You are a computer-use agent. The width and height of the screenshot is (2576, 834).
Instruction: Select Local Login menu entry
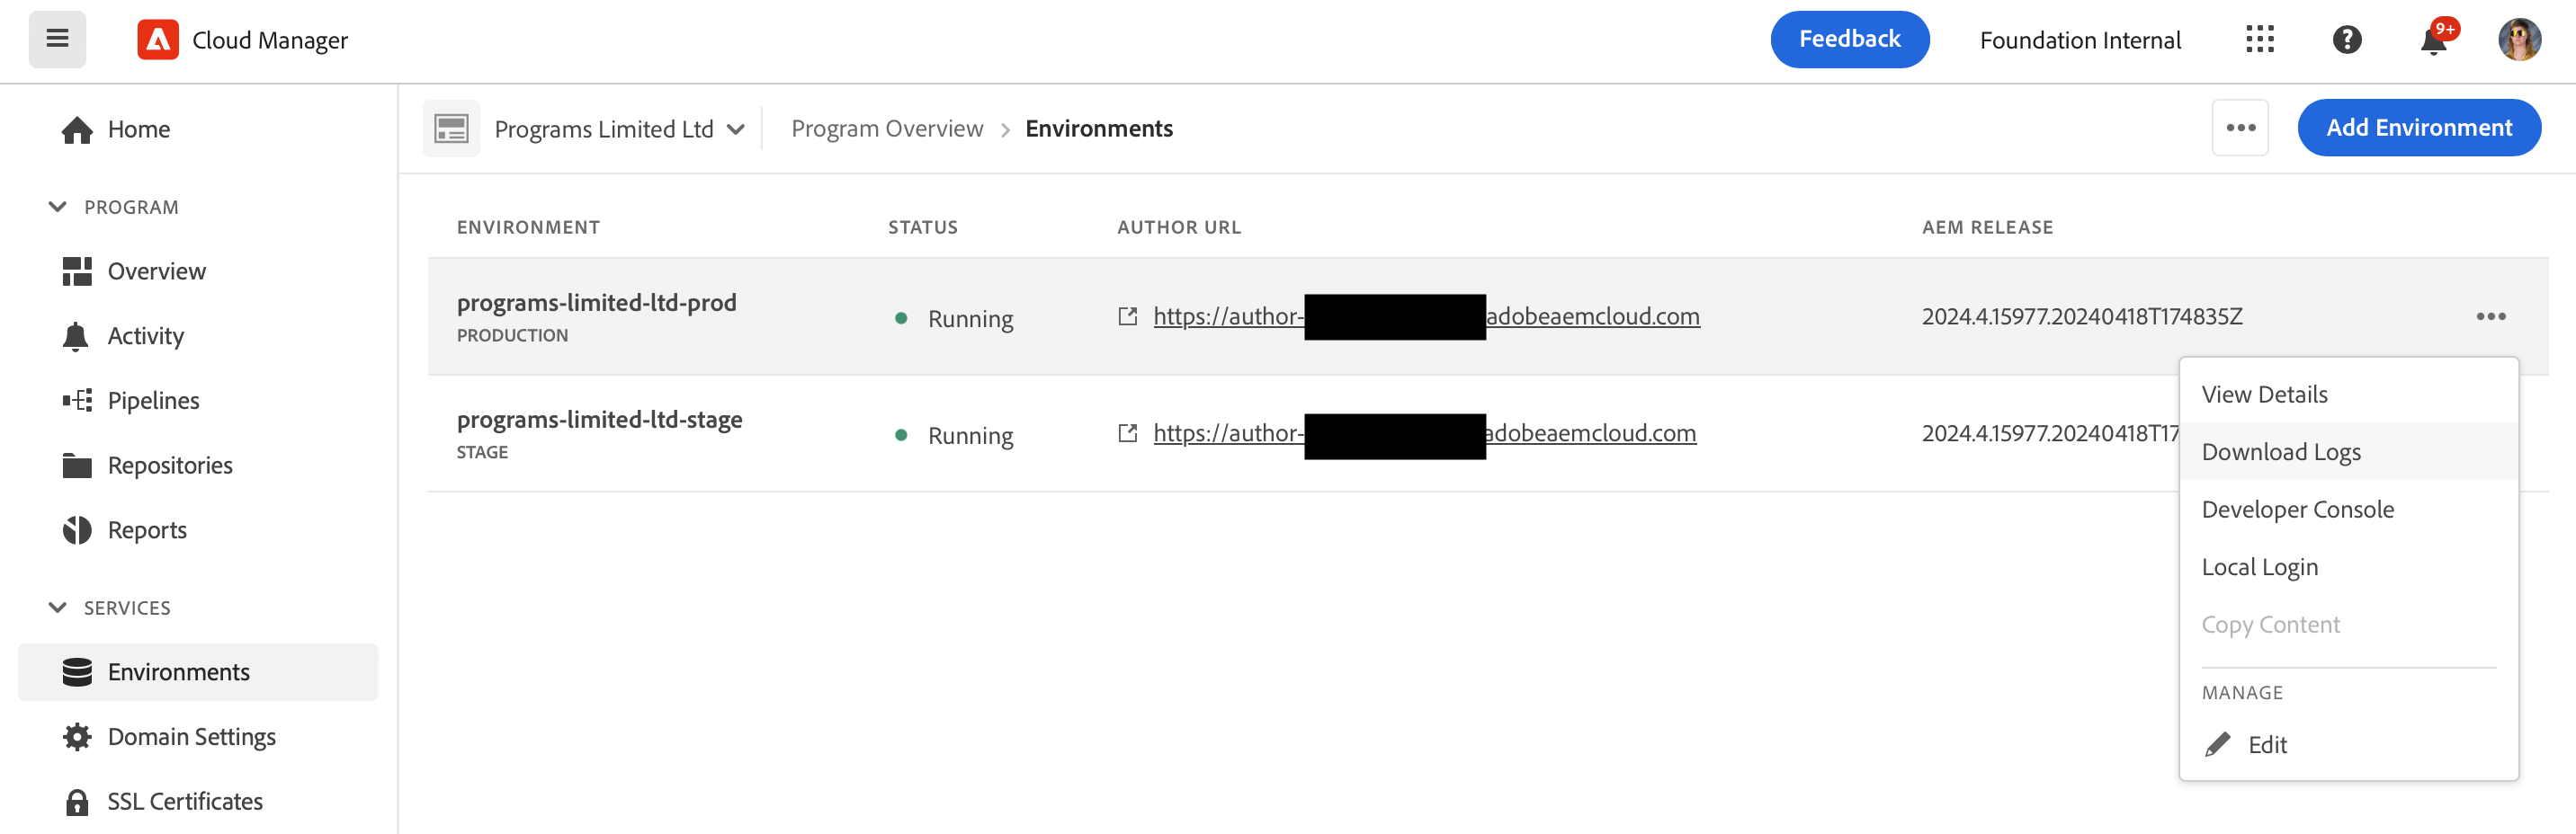point(2348,567)
